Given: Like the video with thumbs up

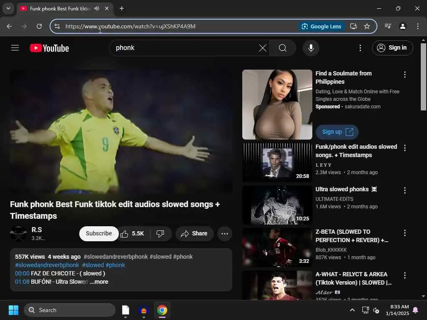Looking at the screenshot, I should pos(133,233).
